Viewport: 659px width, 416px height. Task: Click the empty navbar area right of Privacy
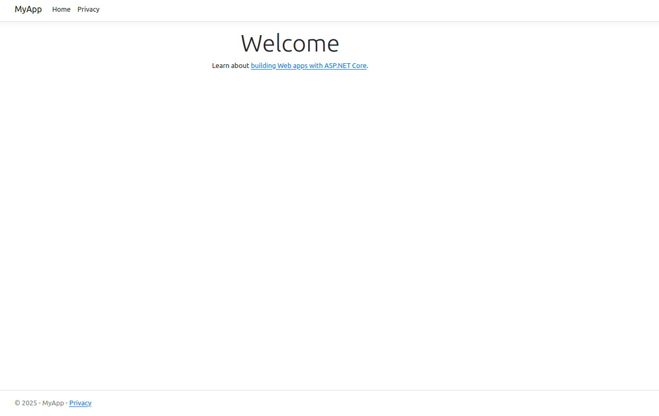(x=372, y=10)
